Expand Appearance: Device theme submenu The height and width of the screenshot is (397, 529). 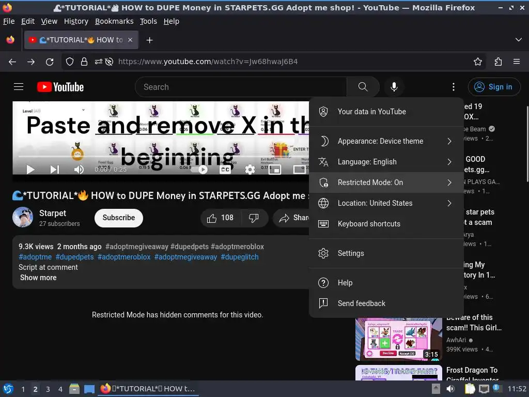click(x=386, y=141)
